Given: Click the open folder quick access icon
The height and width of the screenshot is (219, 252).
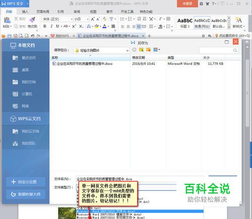Looking at the screenshot, I should point(4,36).
